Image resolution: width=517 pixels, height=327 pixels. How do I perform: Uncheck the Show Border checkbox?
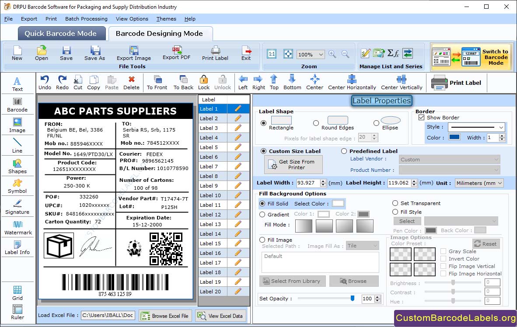(421, 117)
